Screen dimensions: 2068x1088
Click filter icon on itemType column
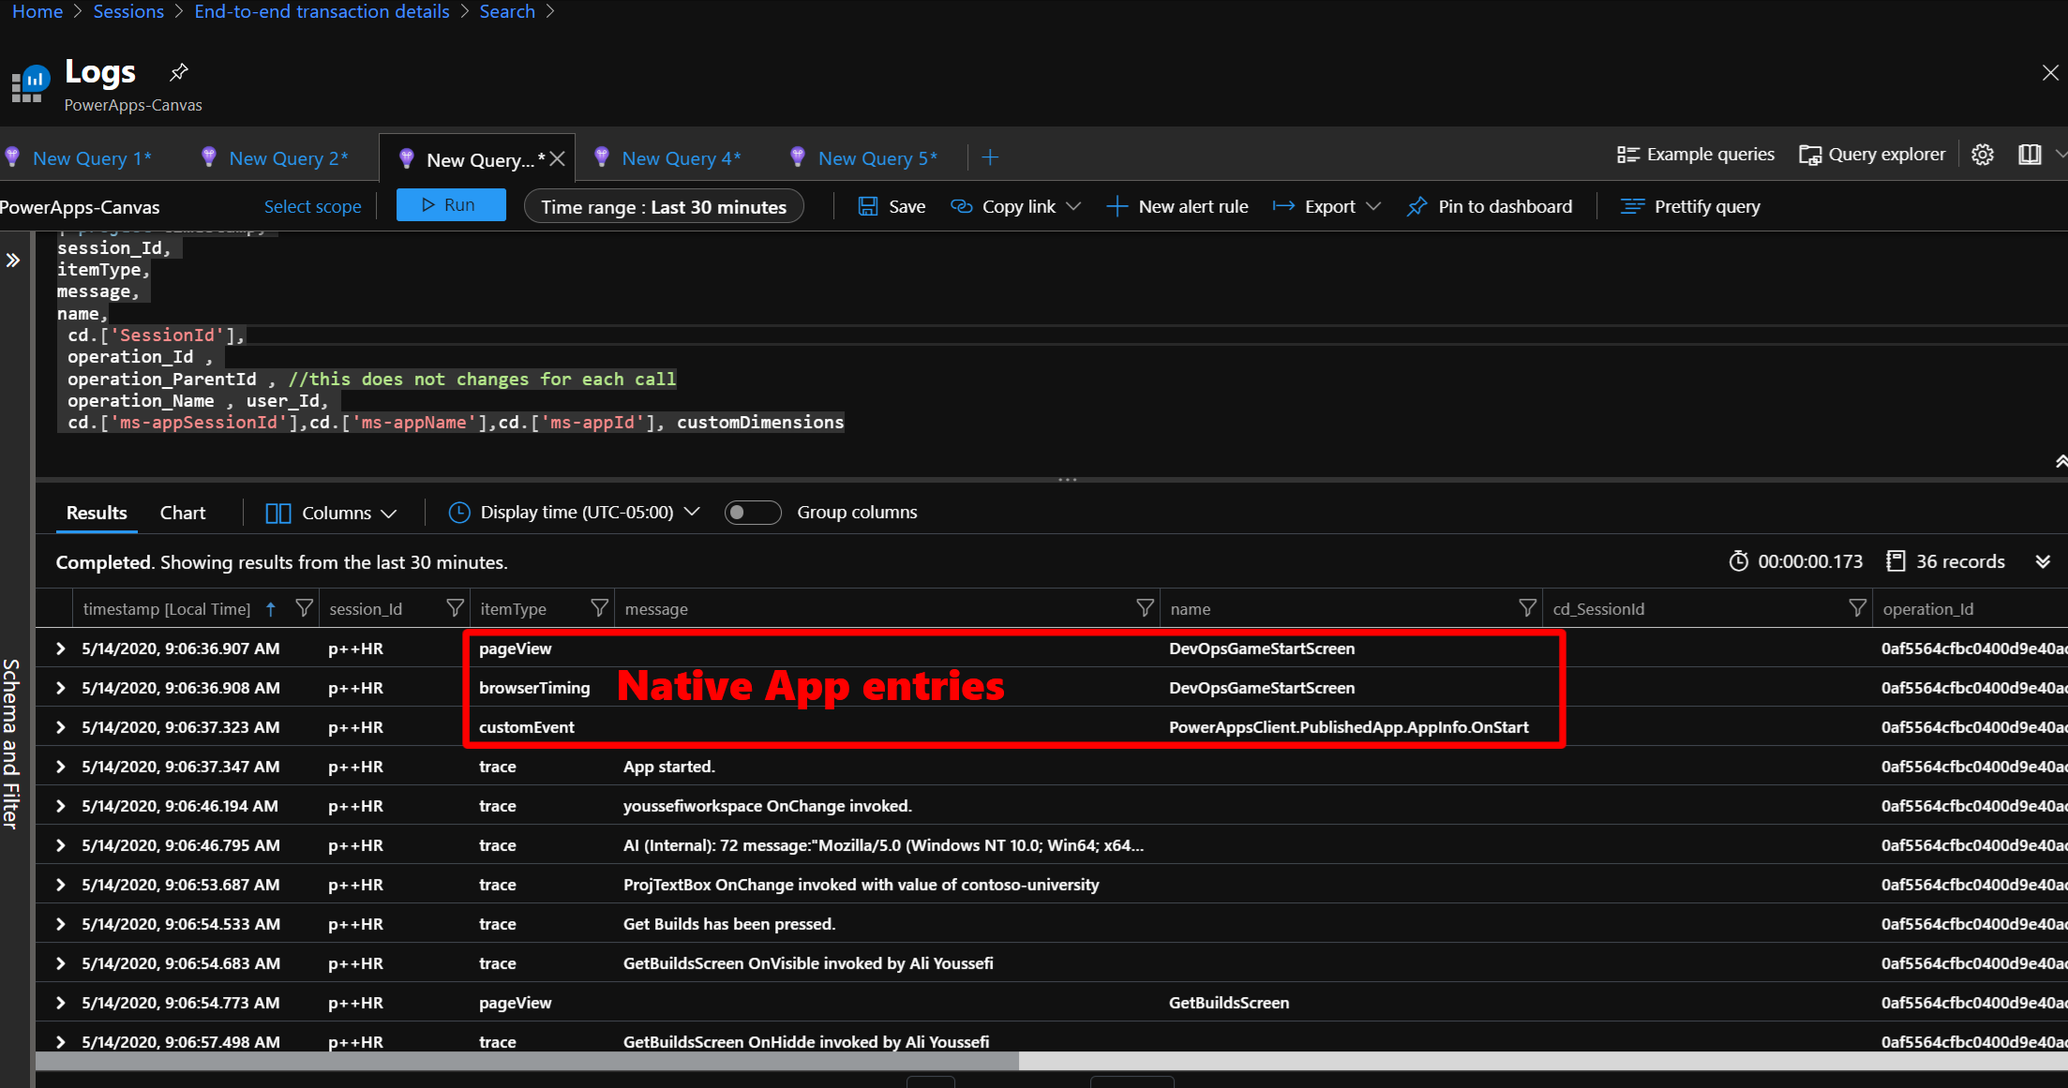(599, 608)
